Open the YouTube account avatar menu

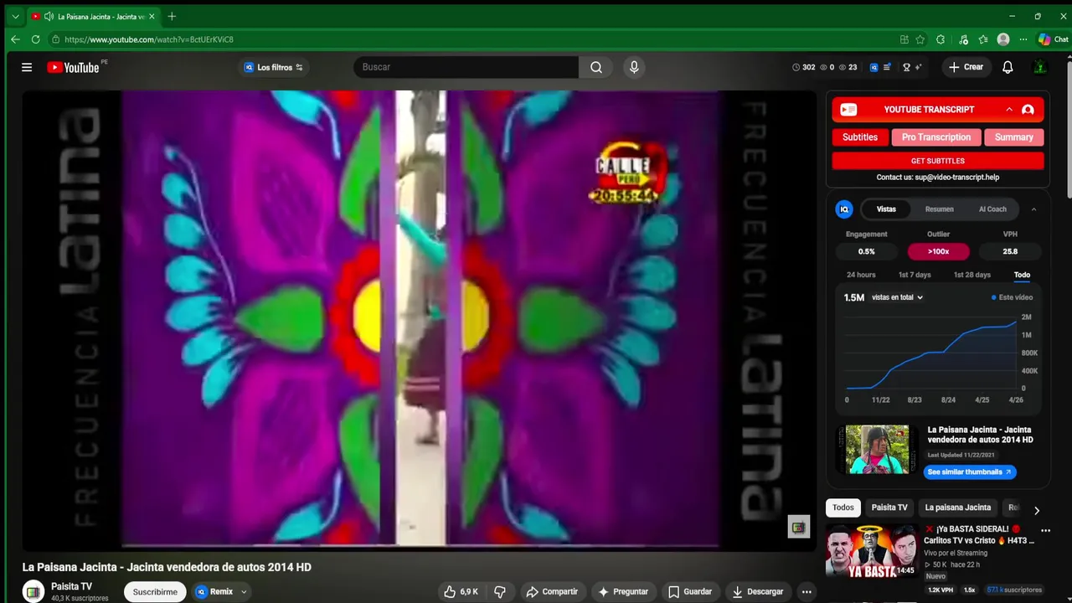(x=1040, y=67)
